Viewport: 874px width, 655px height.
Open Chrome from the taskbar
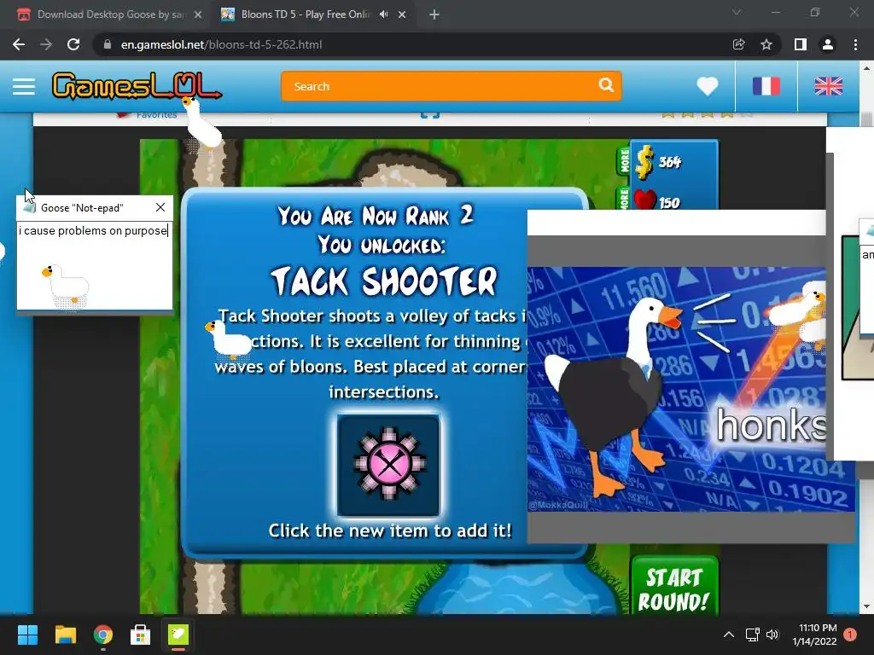pyautogui.click(x=103, y=635)
